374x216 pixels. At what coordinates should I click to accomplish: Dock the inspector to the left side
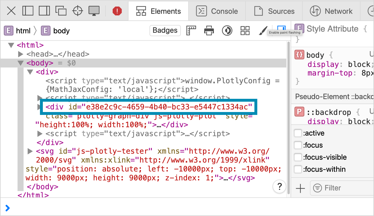[28, 11]
